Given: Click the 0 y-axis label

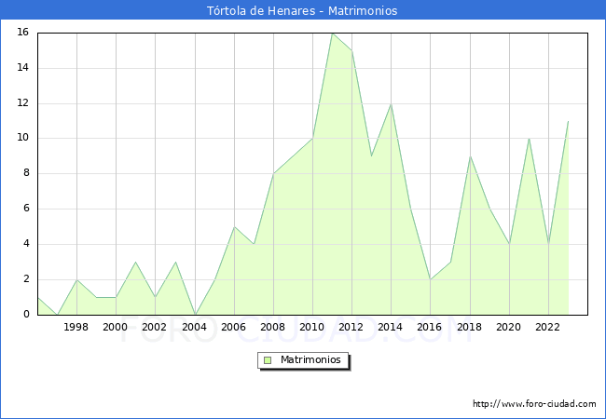Looking at the screenshot, I should click(26, 314).
